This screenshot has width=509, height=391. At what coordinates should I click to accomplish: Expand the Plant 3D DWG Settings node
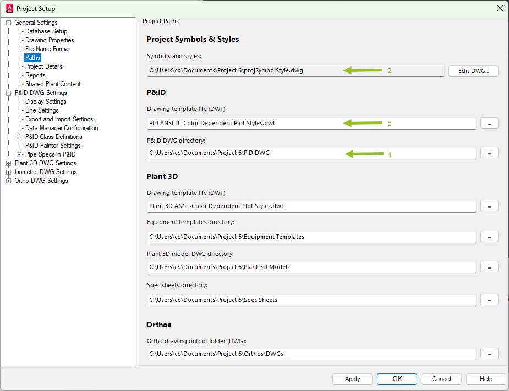(8, 163)
